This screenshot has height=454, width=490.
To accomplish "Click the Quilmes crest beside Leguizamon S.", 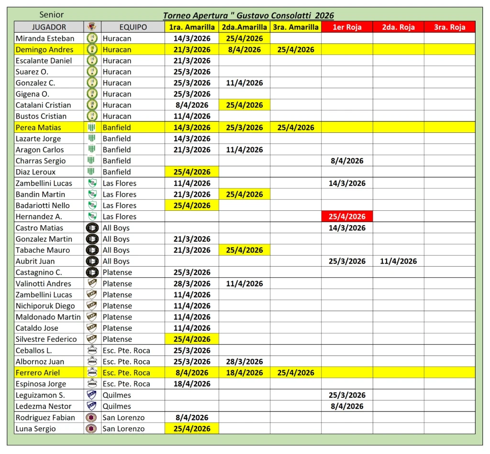I will [91, 395].
